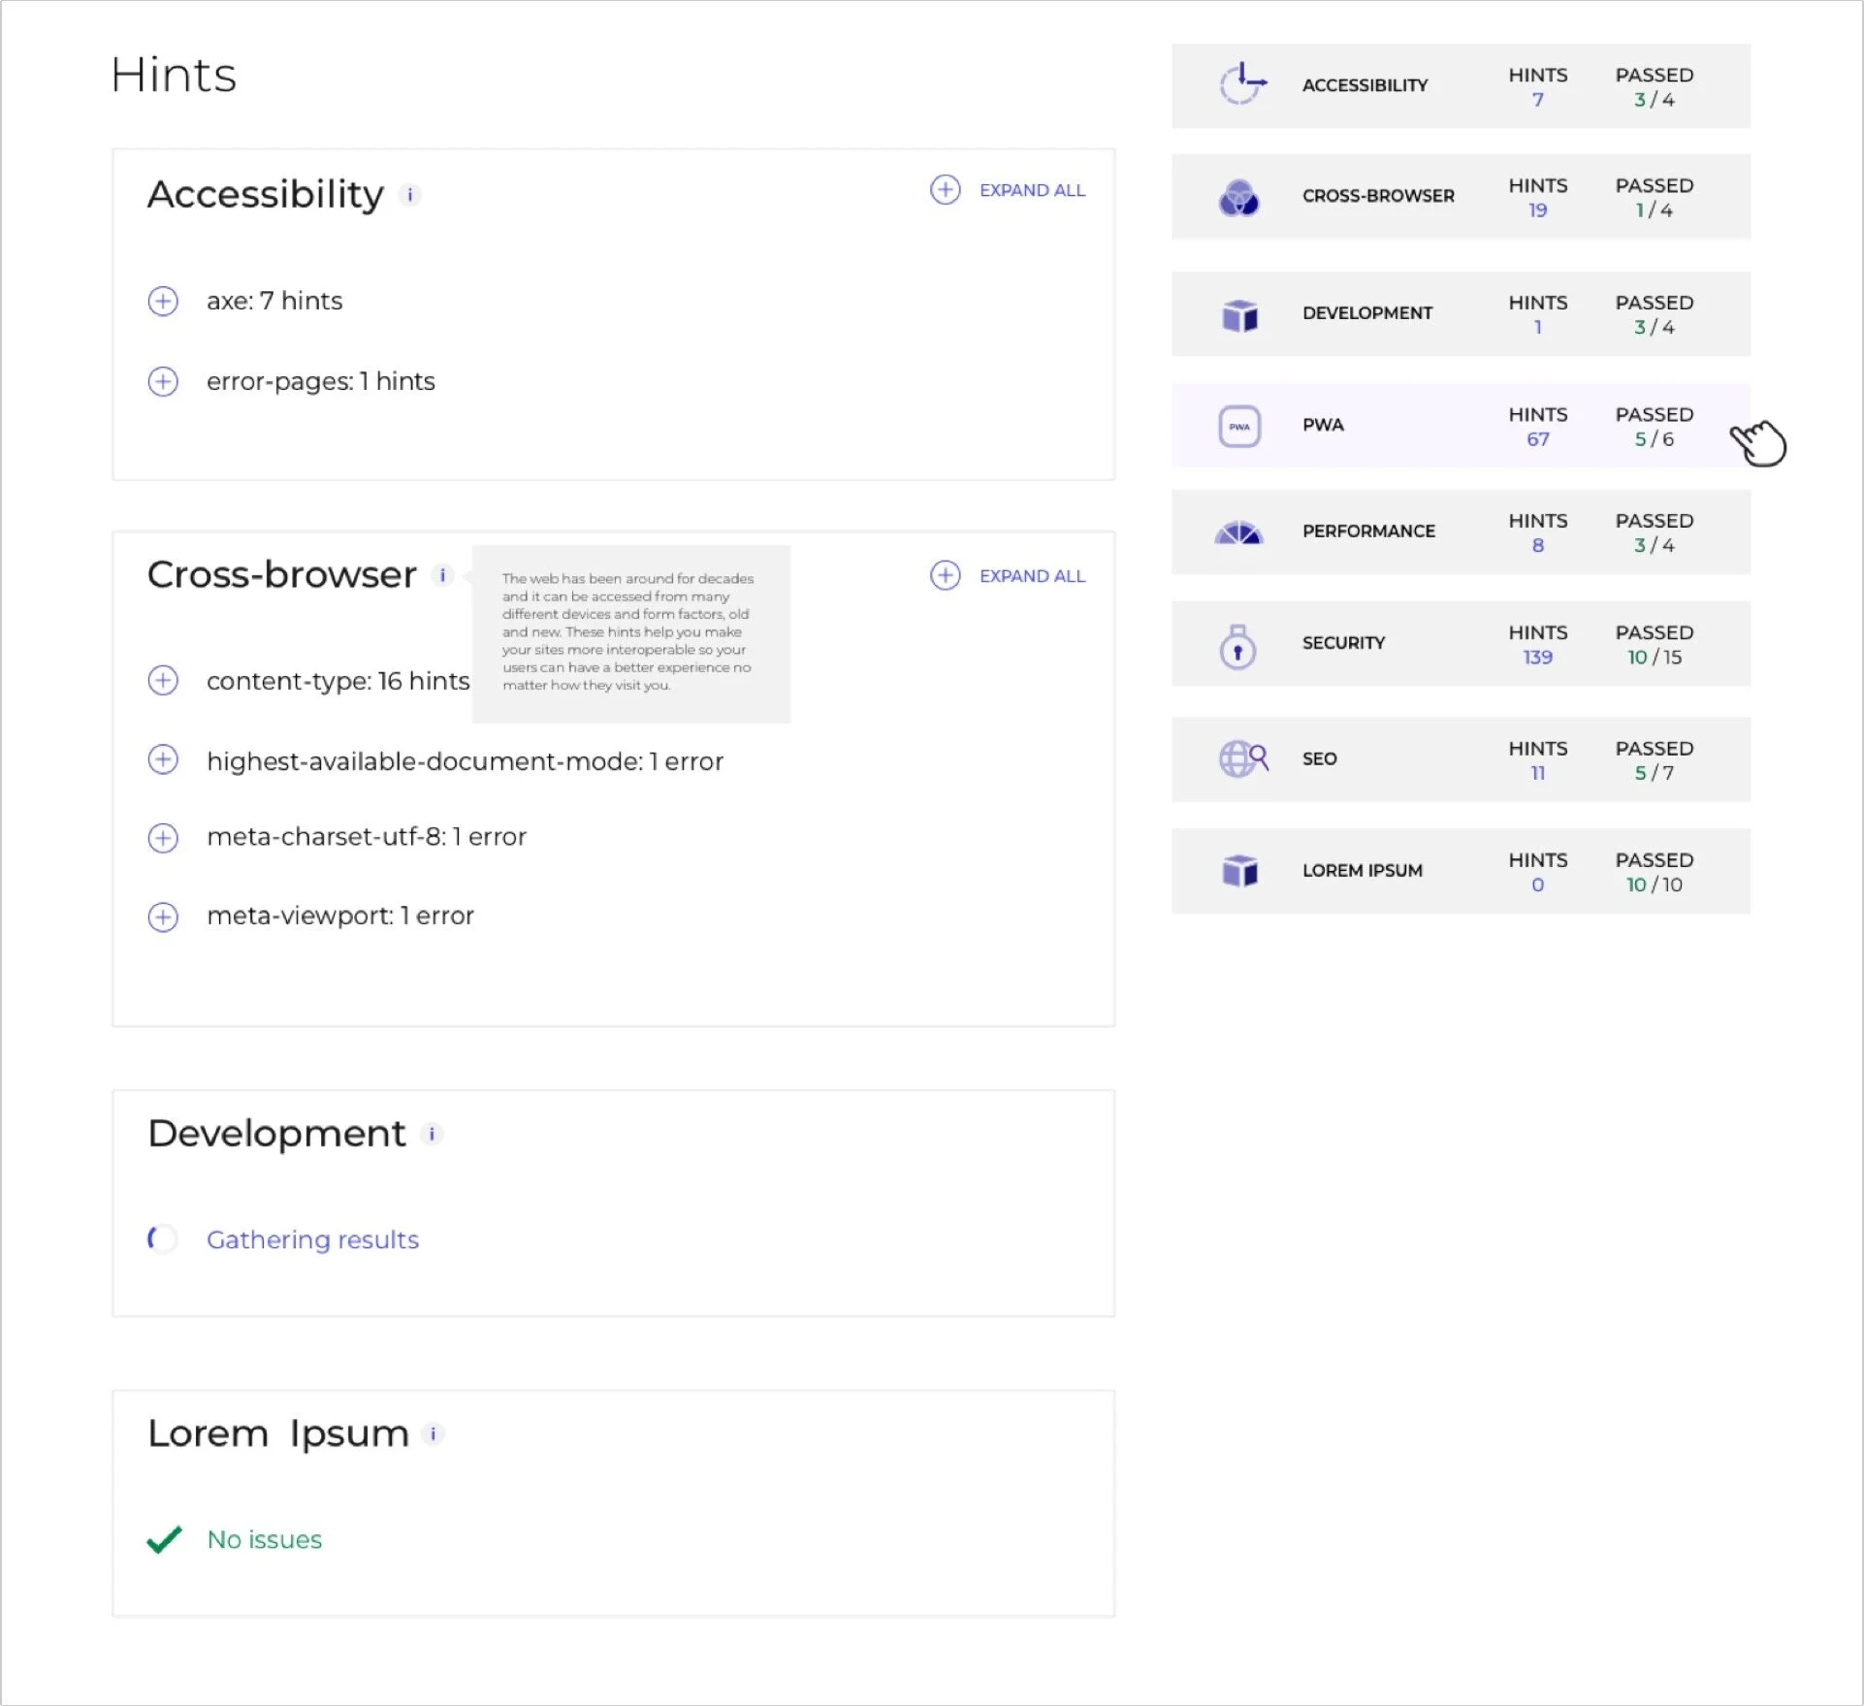Viewport: 1864px width, 1706px height.
Task: Open the Security category summary row
Action: pos(1461,644)
